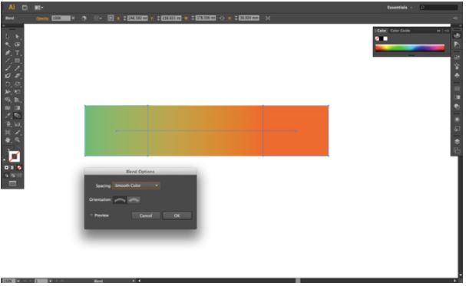Image resolution: width=466 pixels, height=286 pixels.
Task: Choose Align to Path orientation
Action: click(134, 200)
